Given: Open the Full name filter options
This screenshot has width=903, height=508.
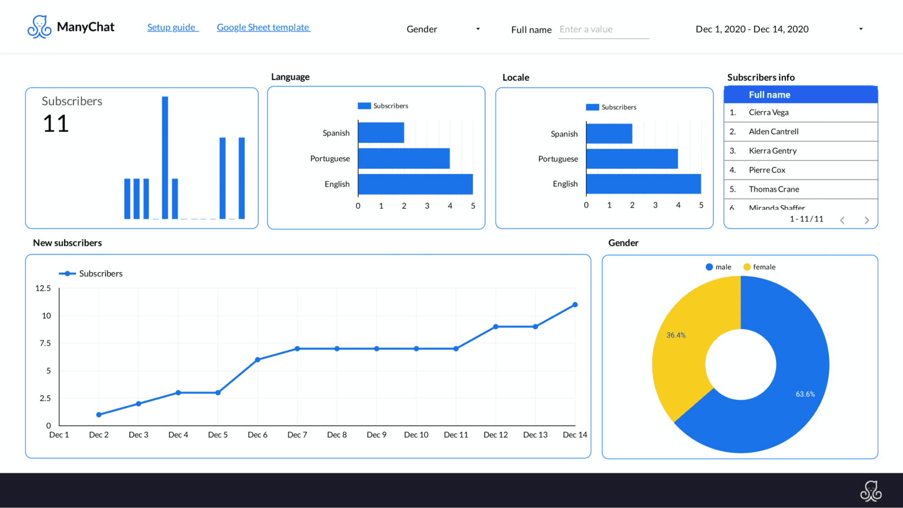Looking at the screenshot, I should click(x=603, y=29).
